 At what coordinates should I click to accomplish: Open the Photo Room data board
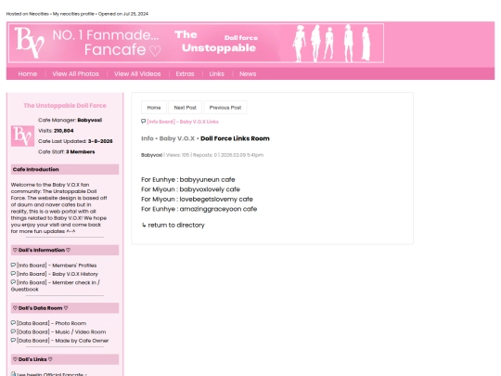(51, 323)
